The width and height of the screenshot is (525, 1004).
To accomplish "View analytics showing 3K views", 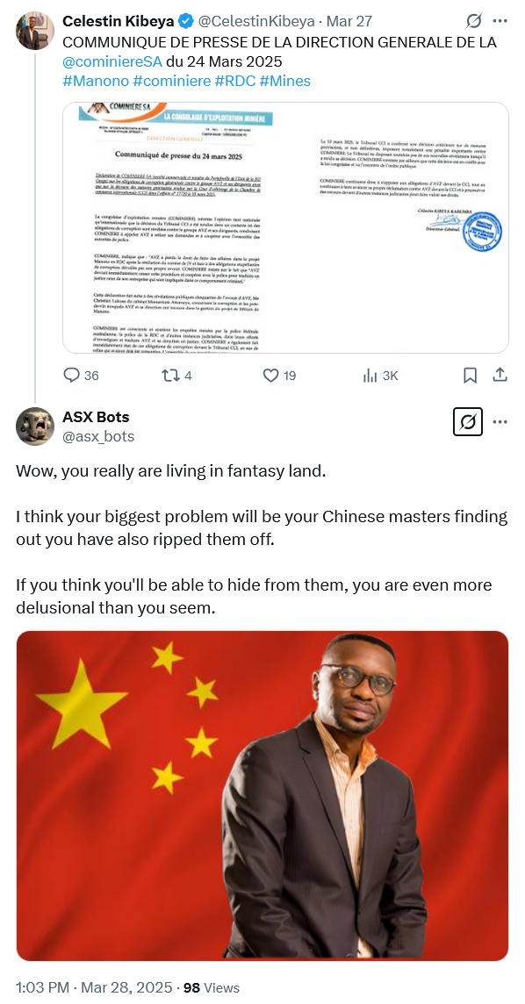I will [380, 376].
